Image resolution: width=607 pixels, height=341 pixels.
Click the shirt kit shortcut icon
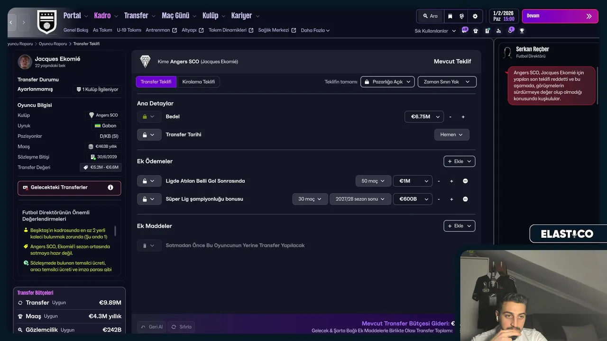click(x=476, y=31)
